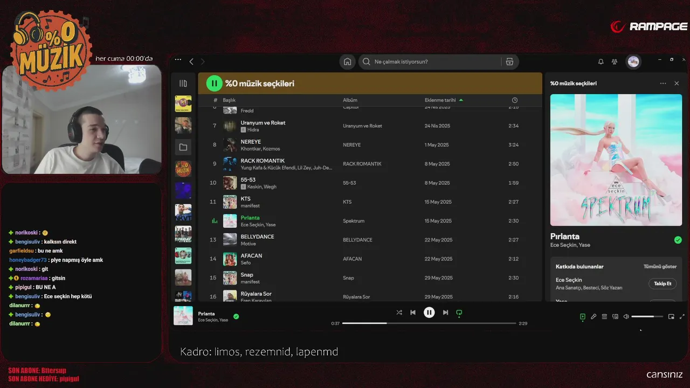Open the lyrics microphone icon
The width and height of the screenshot is (690, 388).
(x=594, y=316)
